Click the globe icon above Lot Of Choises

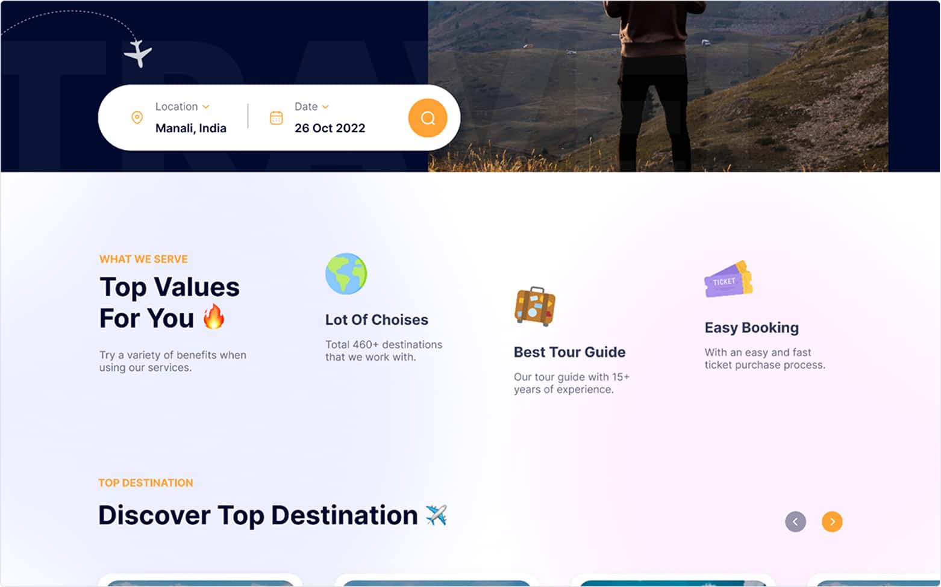[x=346, y=274]
